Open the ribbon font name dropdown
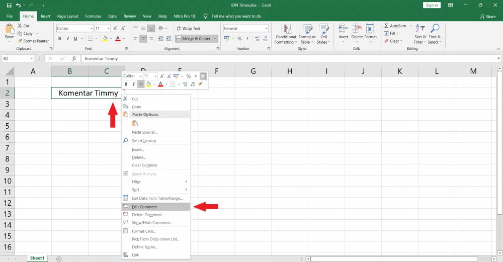Image resolution: width=503 pixels, height=262 pixels. click(x=92, y=29)
